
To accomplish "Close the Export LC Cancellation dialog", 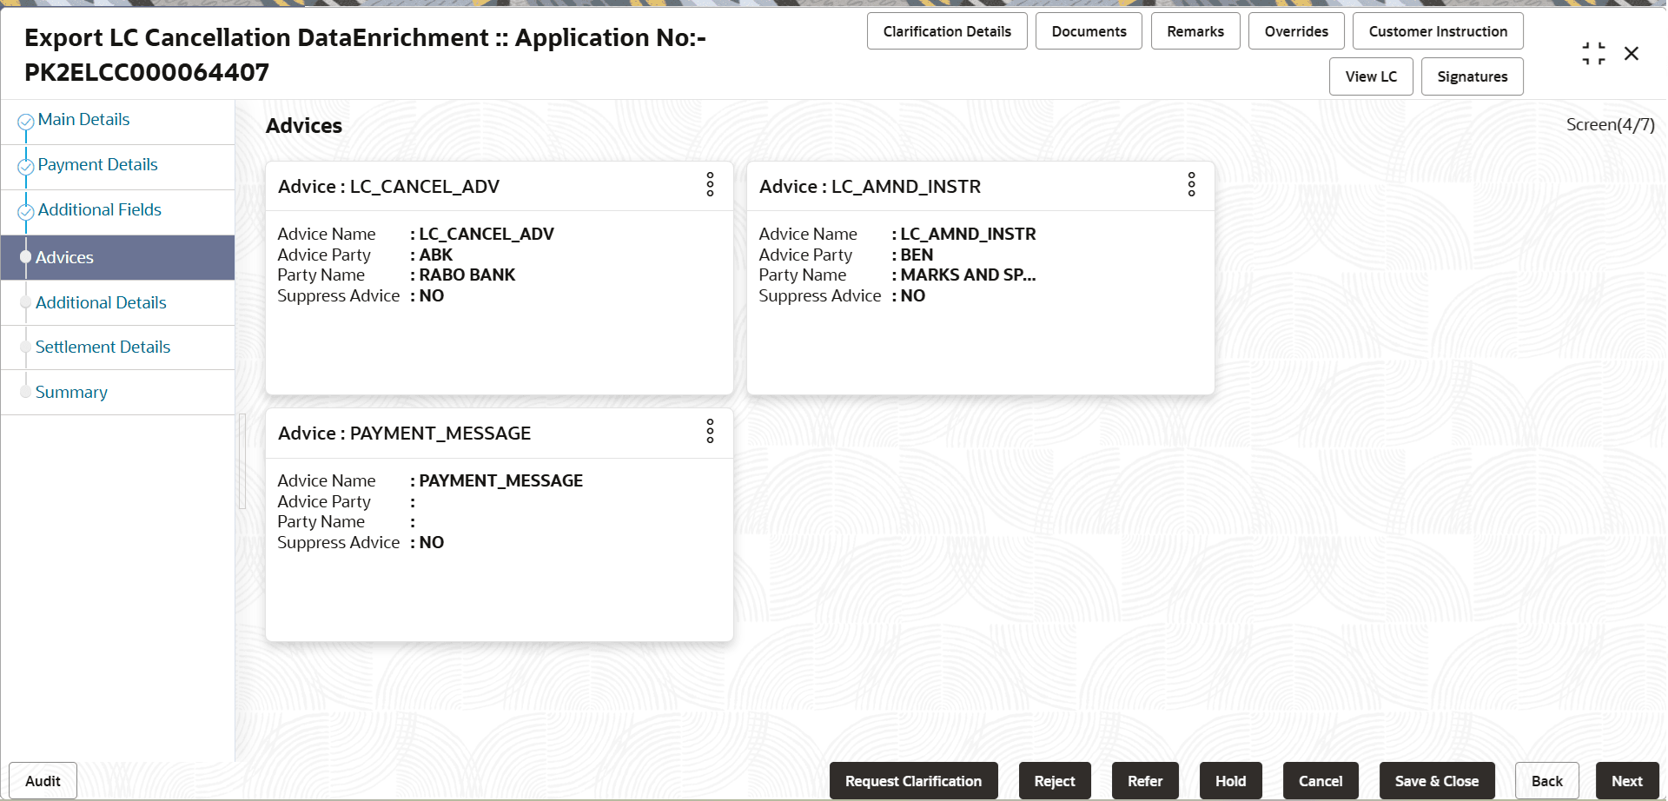I will (1632, 54).
